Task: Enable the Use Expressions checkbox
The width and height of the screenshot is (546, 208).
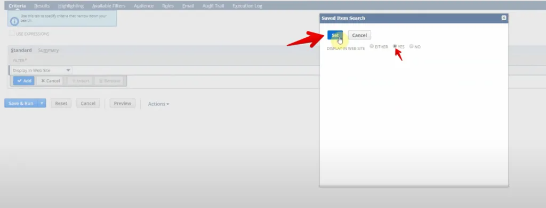Action: click(12, 34)
